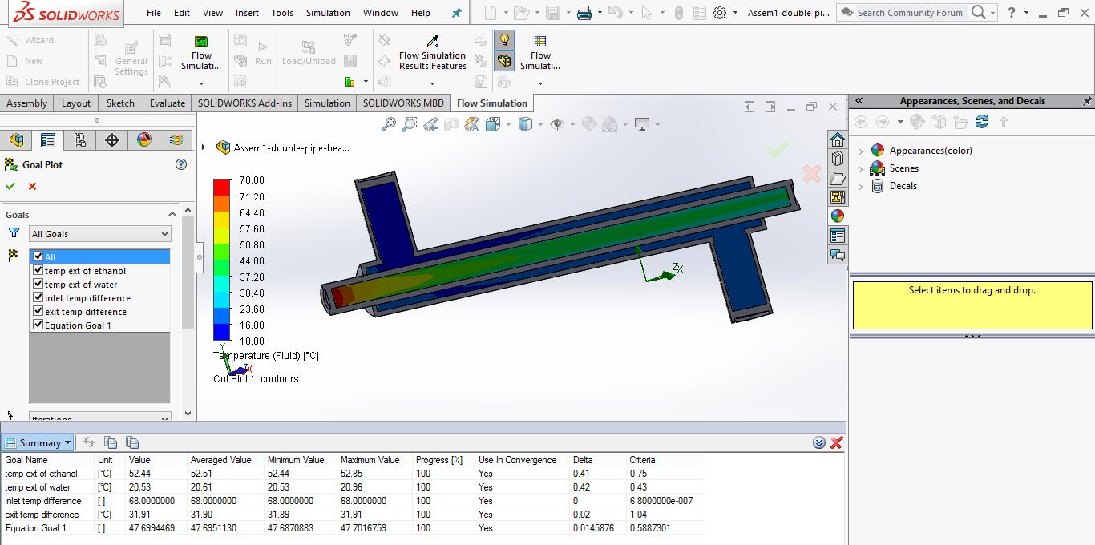Collapse the task pane with double chevron
This screenshot has height=545, width=1095.
tap(859, 101)
